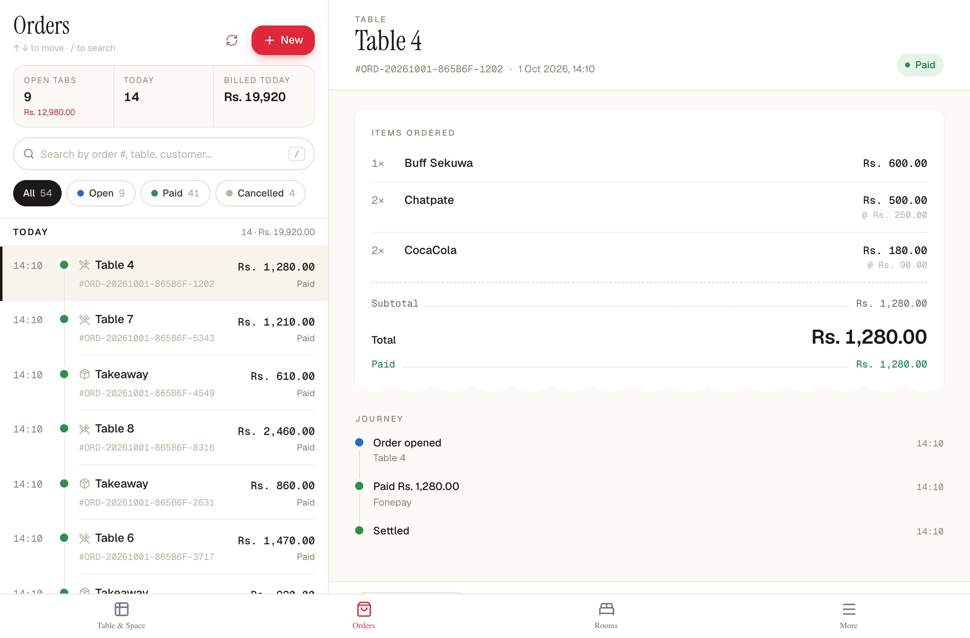Viewport: 970px width, 638px height.
Task: Filter orders by Paid status
Action: point(176,193)
